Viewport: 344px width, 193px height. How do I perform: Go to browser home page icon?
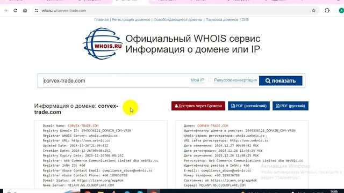pyautogui.click(x=25, y=10)
